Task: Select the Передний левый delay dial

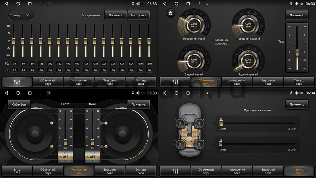Action: tap(194, 25)
